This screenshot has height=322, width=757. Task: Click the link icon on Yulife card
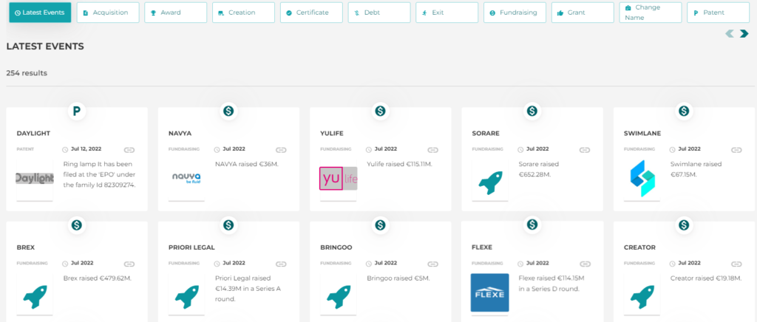click(x=432, y=150)
